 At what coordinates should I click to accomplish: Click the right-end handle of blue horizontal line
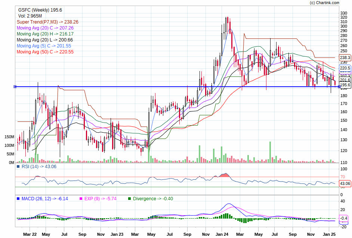click(339, 87)
